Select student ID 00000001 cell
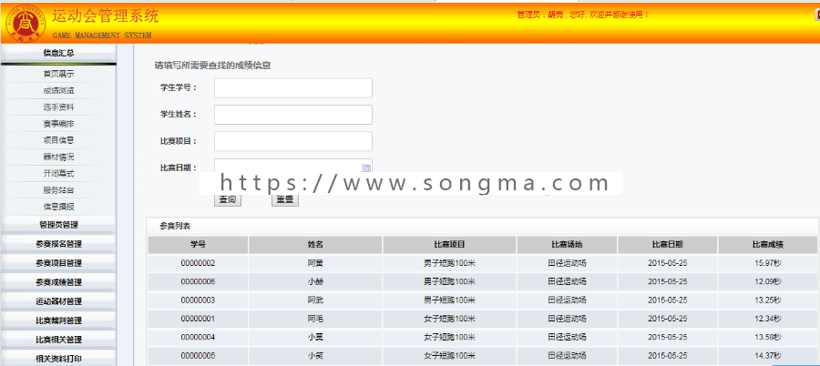Image resolution: width=820 pixels, height=366 pixels. pyautogui.click(x=198, y=319)
